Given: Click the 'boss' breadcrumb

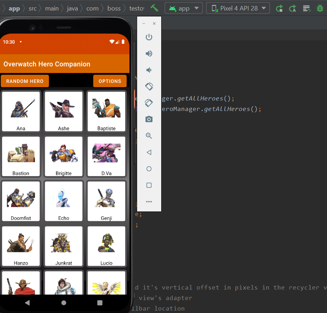Looking at the screenshot, I should point(114,8).
